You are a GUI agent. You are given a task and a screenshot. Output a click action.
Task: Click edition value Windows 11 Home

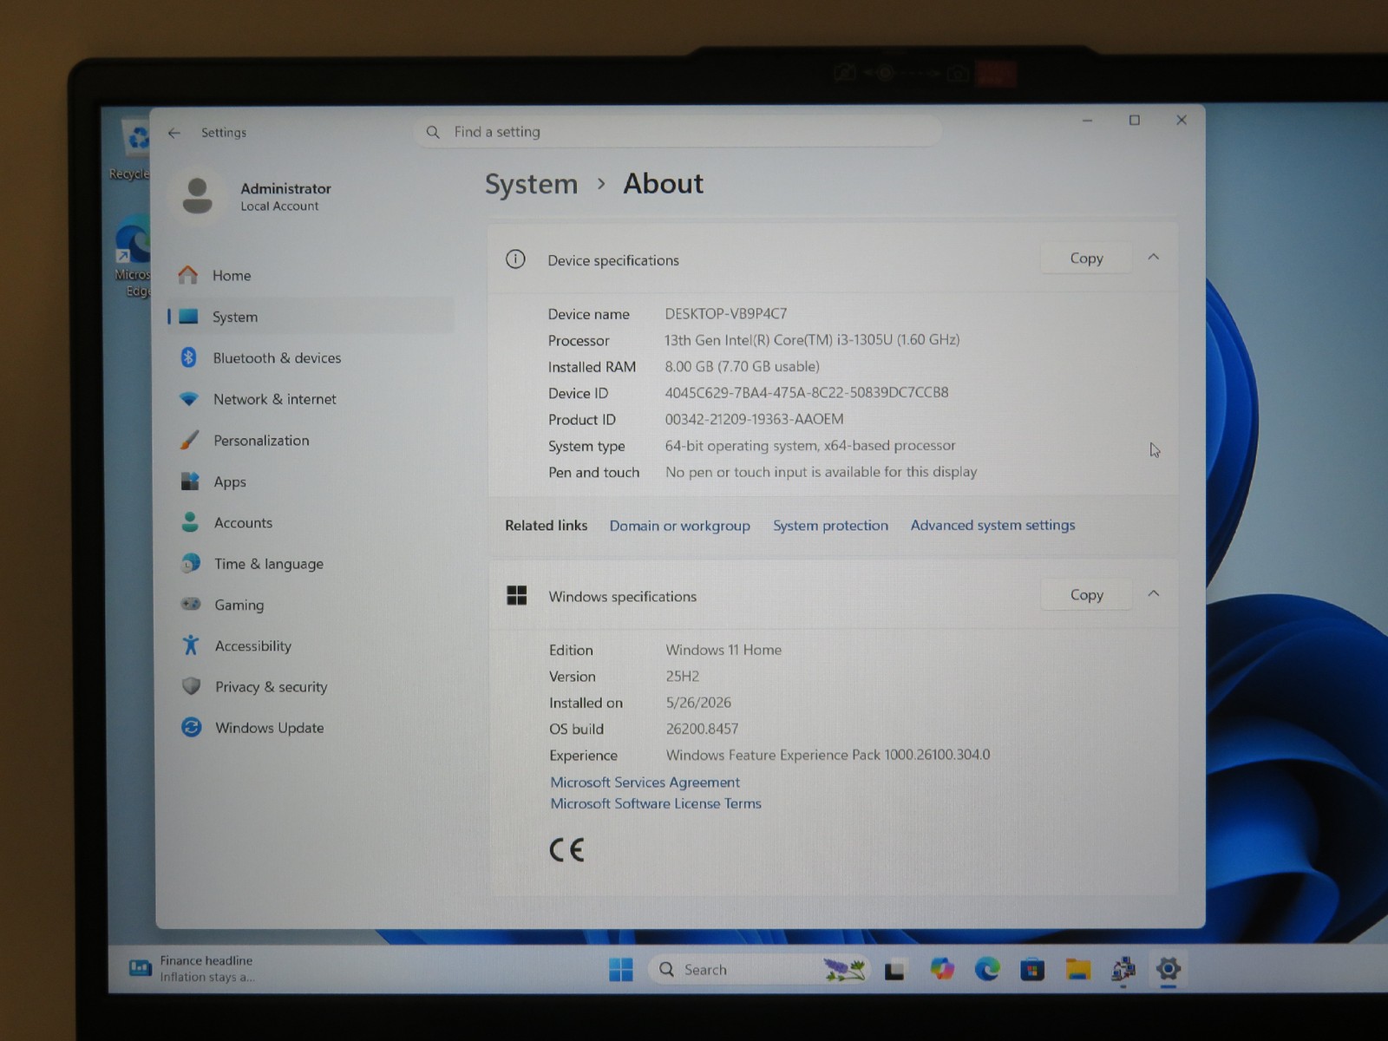(x=723, y=650)
